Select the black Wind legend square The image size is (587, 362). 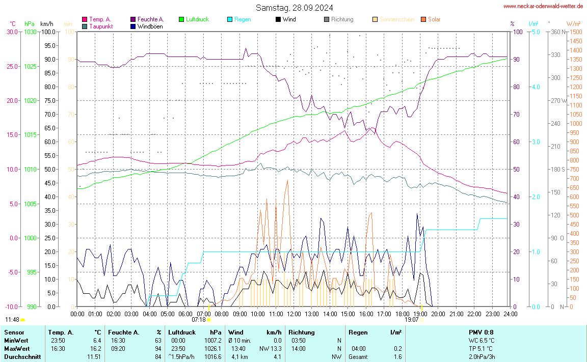(x=278, y=19)
